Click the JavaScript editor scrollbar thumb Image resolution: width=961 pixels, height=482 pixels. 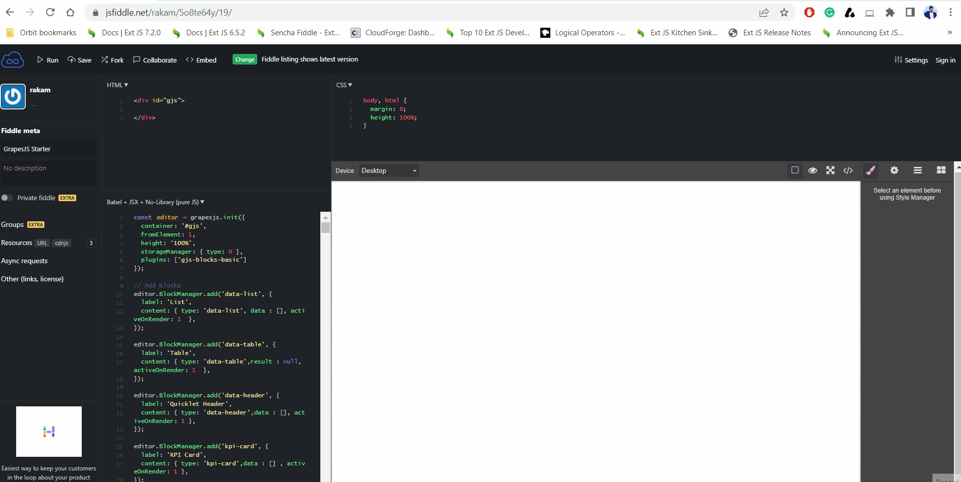coord(325,227)
